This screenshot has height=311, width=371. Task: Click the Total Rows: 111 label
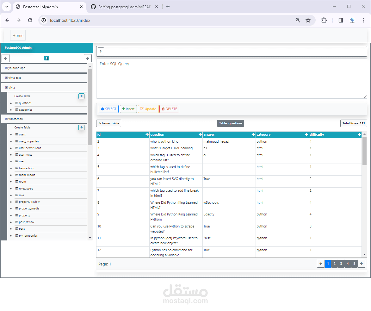354,123
